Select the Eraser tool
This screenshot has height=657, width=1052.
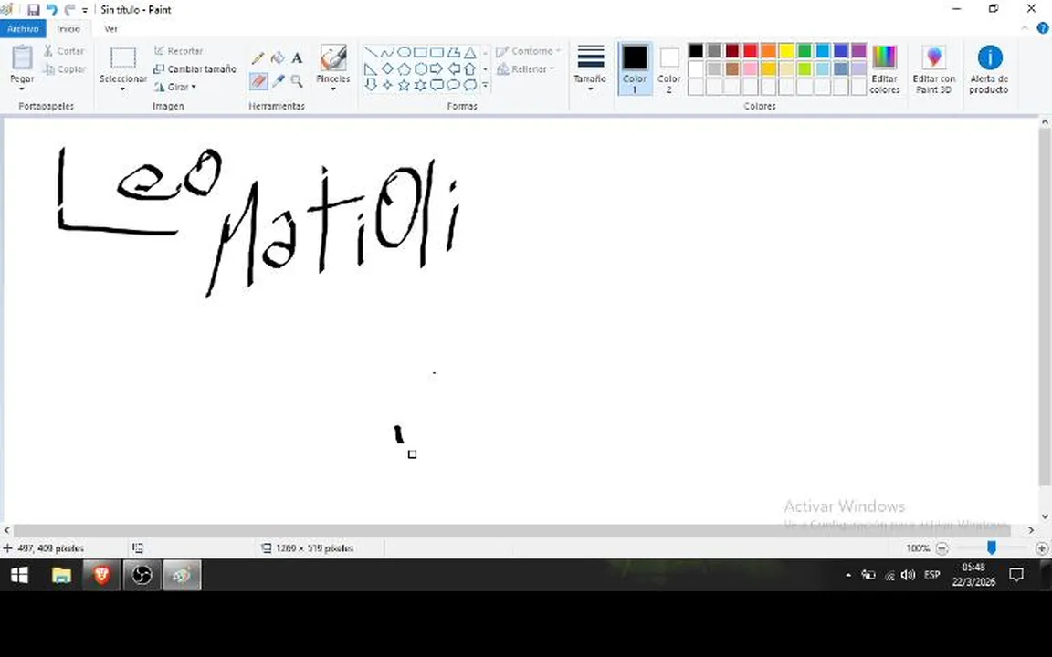click(x=258, y=81)
